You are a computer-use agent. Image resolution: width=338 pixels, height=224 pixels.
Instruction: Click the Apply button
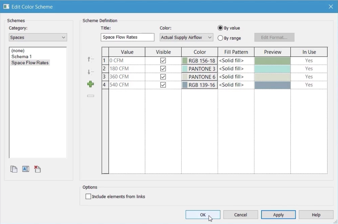click(278, 215)
